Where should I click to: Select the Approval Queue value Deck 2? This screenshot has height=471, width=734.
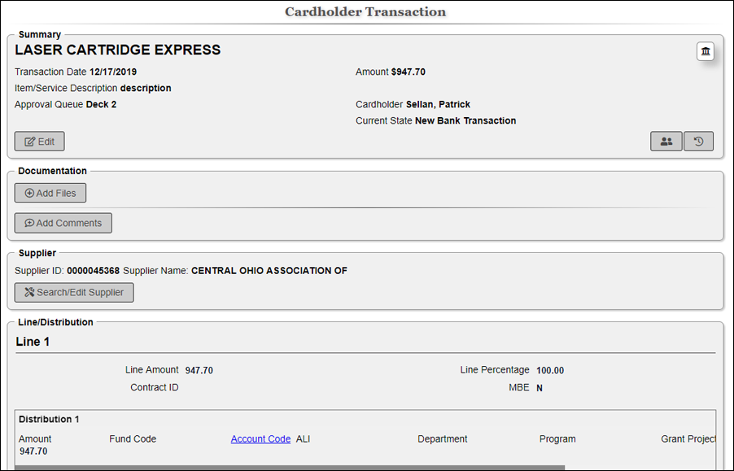click(101, 104)
